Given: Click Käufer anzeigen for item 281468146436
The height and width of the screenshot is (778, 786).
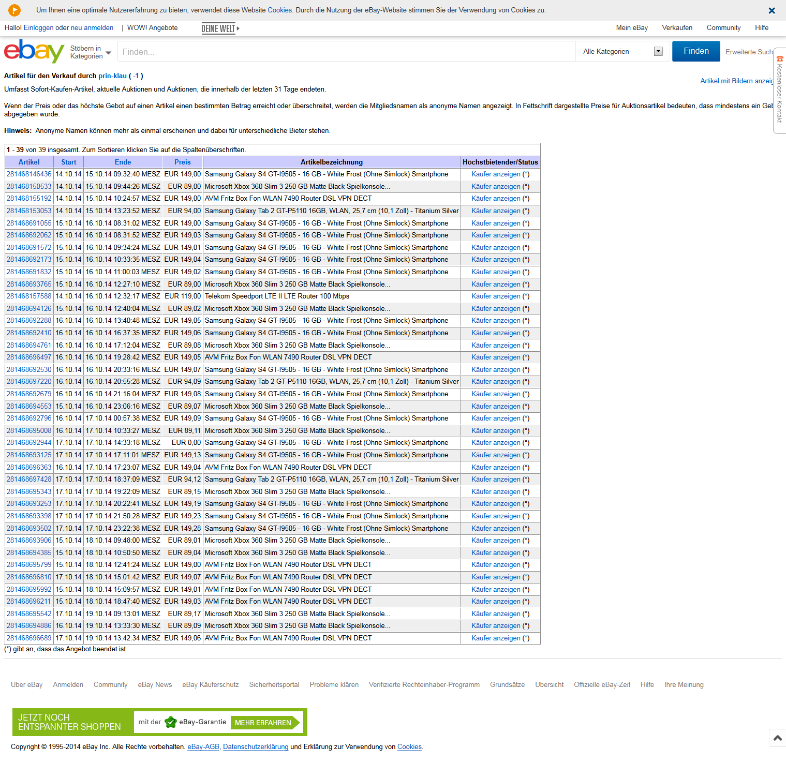Looking at the screenshot, I should (496, 174).
